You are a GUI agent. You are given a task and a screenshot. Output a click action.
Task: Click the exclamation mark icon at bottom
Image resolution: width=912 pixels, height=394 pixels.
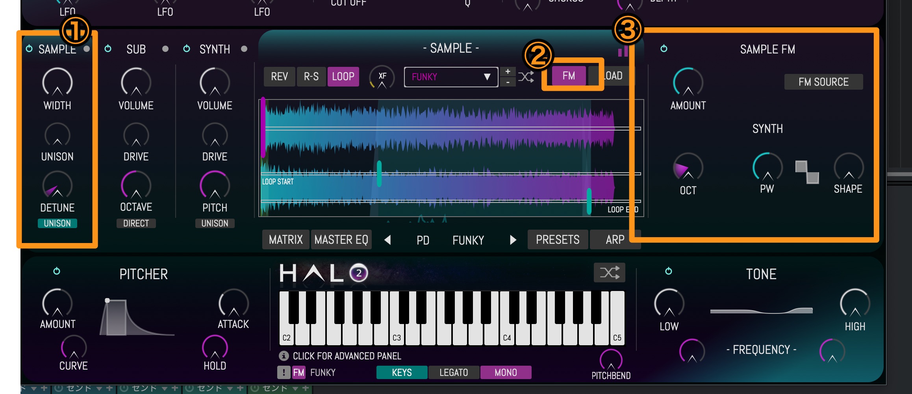click(x=284, y=372)
